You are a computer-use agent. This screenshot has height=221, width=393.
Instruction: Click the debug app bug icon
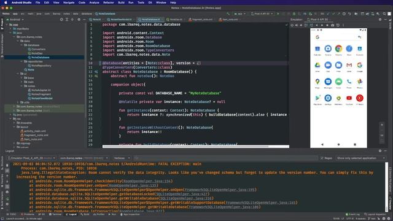pyautogui.click(x=294, y=14)
